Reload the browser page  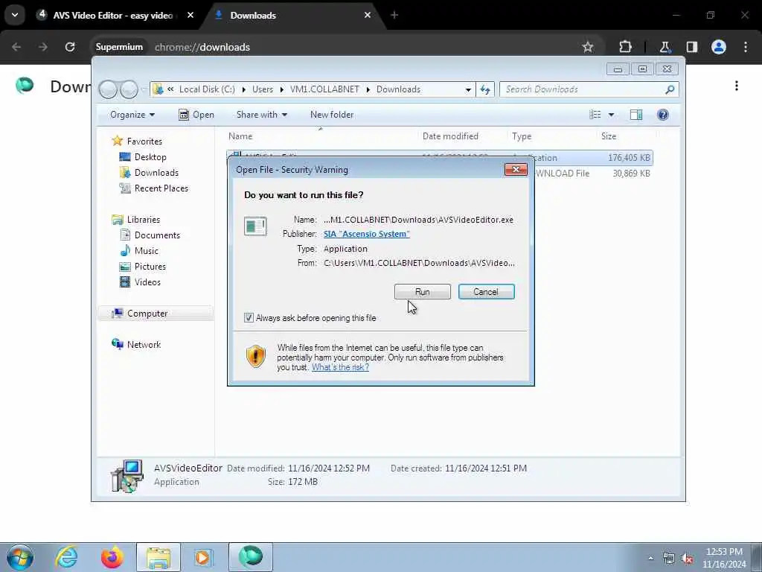coord(70,47)
